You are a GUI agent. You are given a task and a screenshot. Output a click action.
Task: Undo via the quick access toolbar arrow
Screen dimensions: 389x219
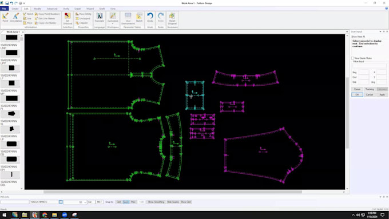point(11,3)
